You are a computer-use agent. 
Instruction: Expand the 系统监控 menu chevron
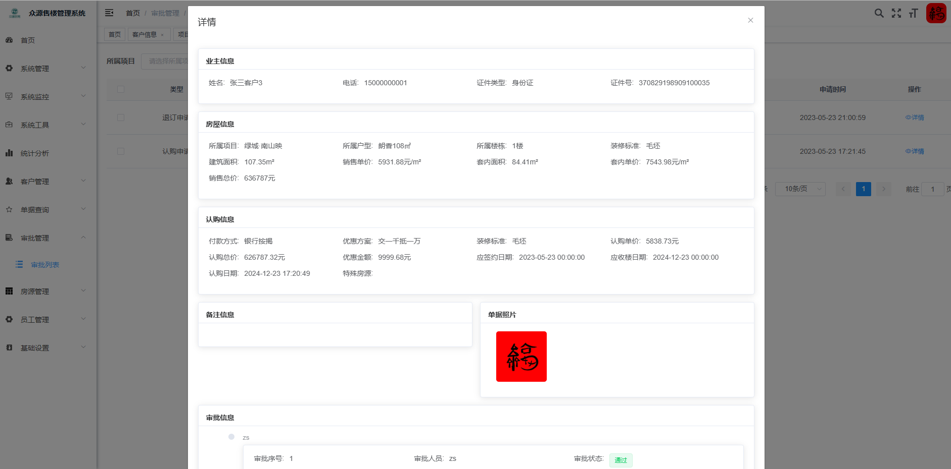83,96
